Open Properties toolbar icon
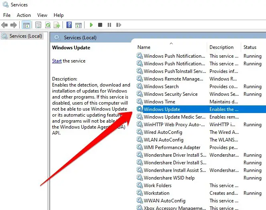 [x=38, y=25]
